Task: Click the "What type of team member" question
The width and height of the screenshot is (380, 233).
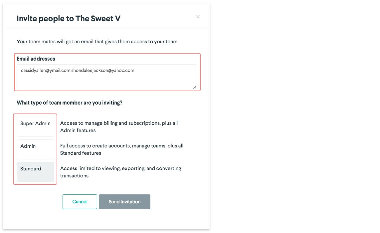Action: [x=70, y=103]
